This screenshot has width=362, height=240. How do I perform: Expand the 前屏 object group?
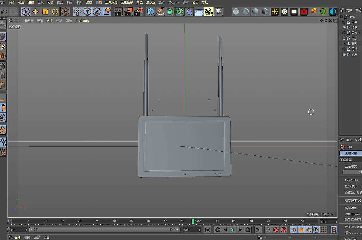344,54
